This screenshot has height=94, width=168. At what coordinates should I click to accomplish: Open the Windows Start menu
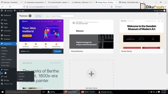pos(2,92)
